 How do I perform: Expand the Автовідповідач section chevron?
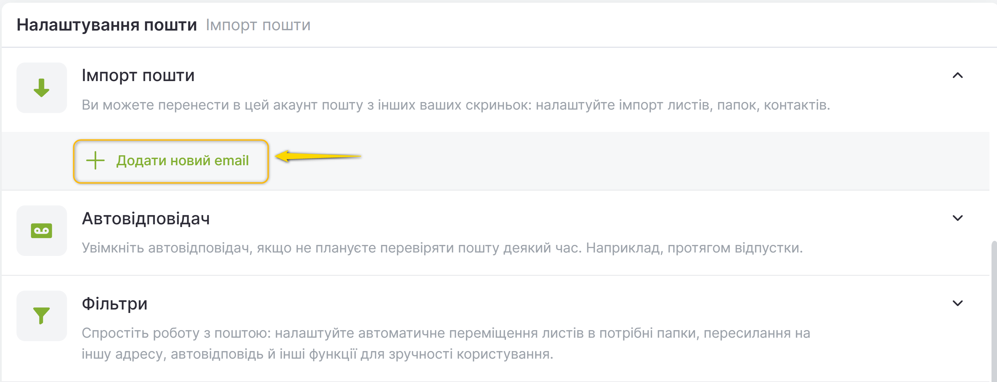[957, 218]
